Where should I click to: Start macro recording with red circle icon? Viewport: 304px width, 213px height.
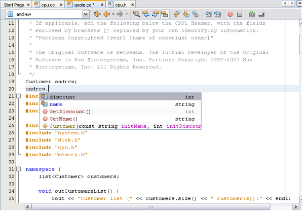point(230,14)
